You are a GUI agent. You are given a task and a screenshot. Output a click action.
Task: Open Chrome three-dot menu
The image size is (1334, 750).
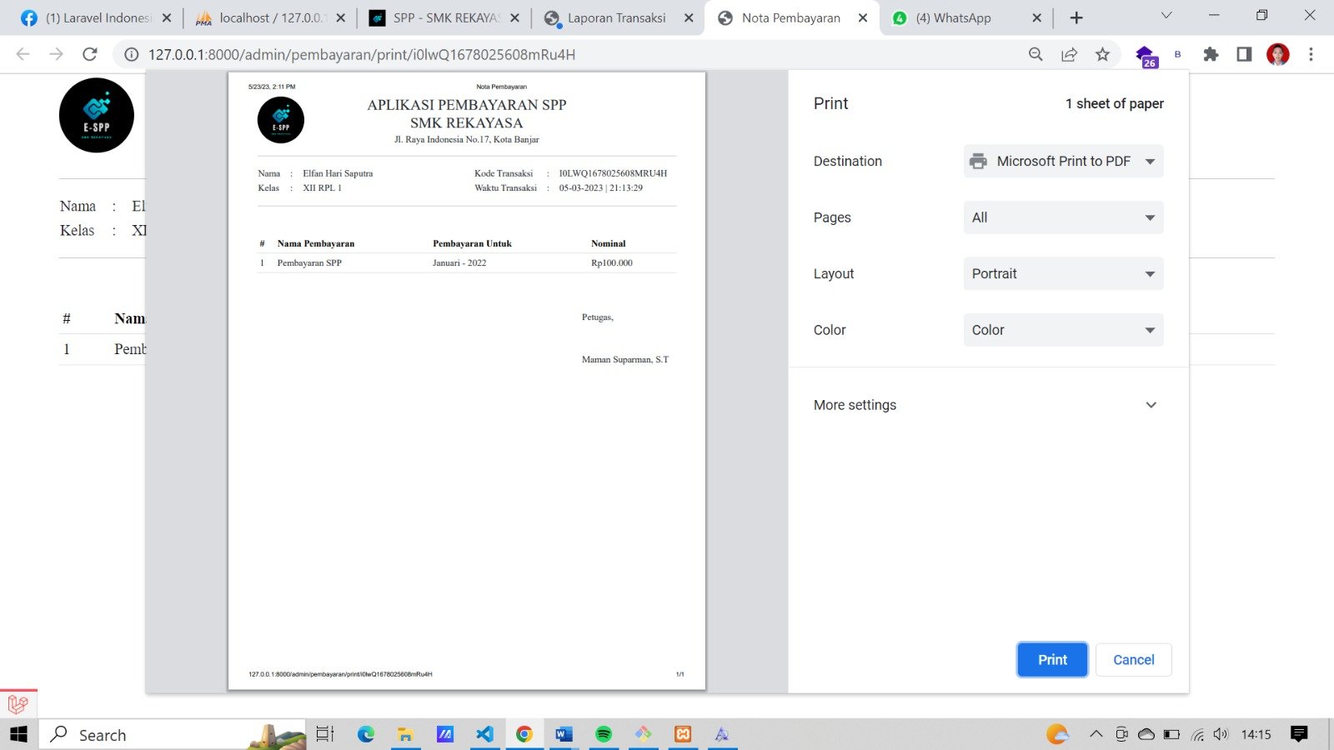pyautogui.click(x=1311, y=54)
